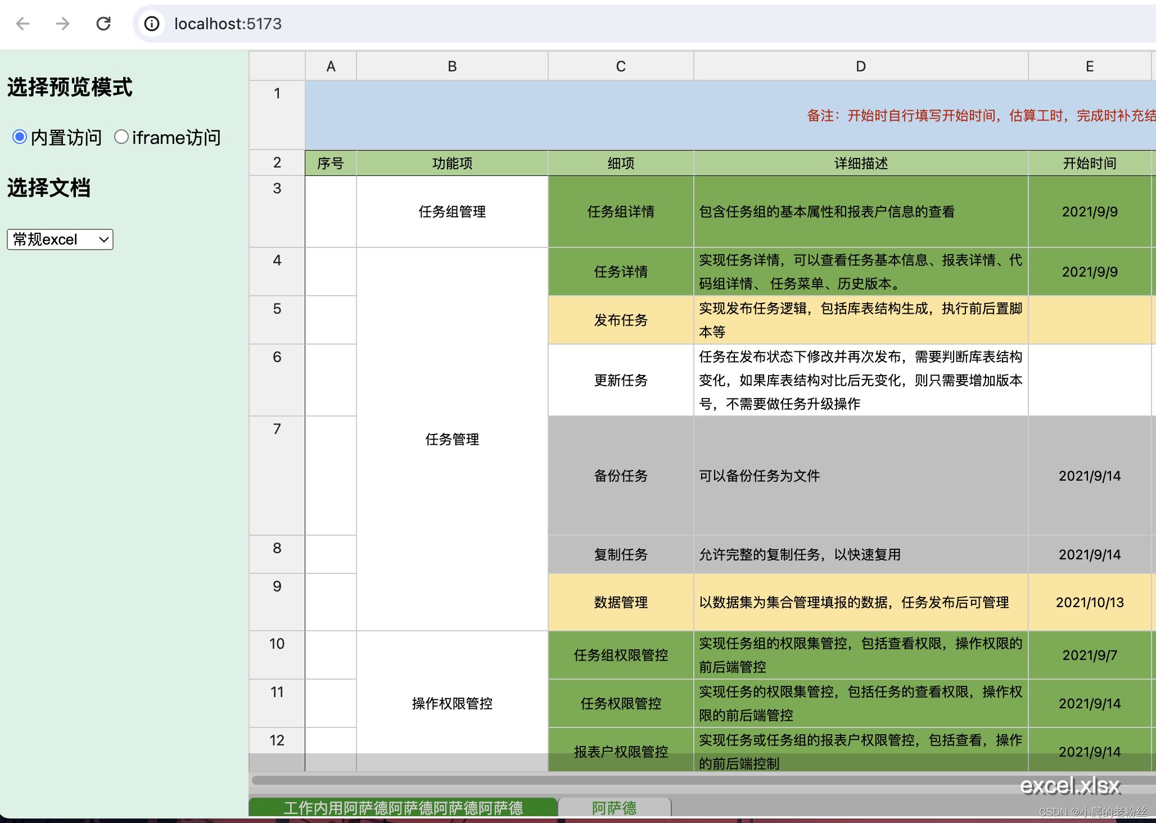Reload the localhost page
The height and width of the screenshot is (823, 1156).
(103, 24)
